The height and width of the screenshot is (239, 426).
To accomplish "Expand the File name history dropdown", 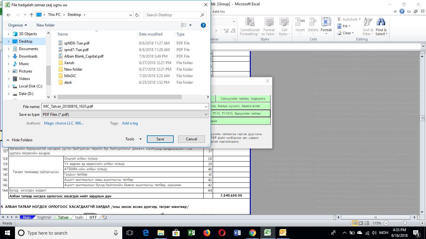I will coord(206,106).
